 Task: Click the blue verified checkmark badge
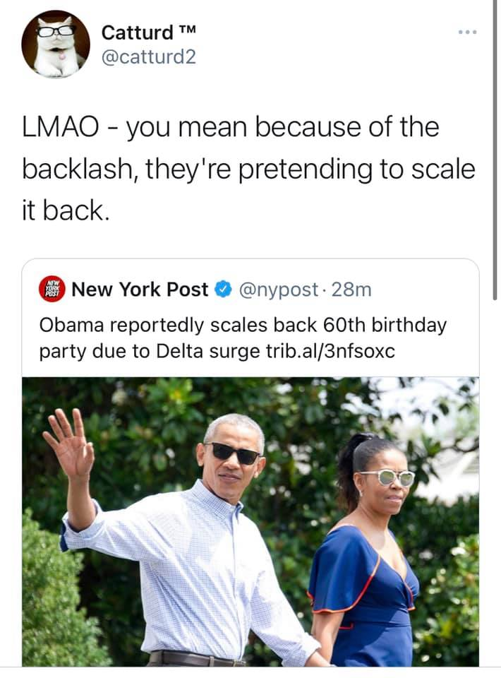click(223, 290)
